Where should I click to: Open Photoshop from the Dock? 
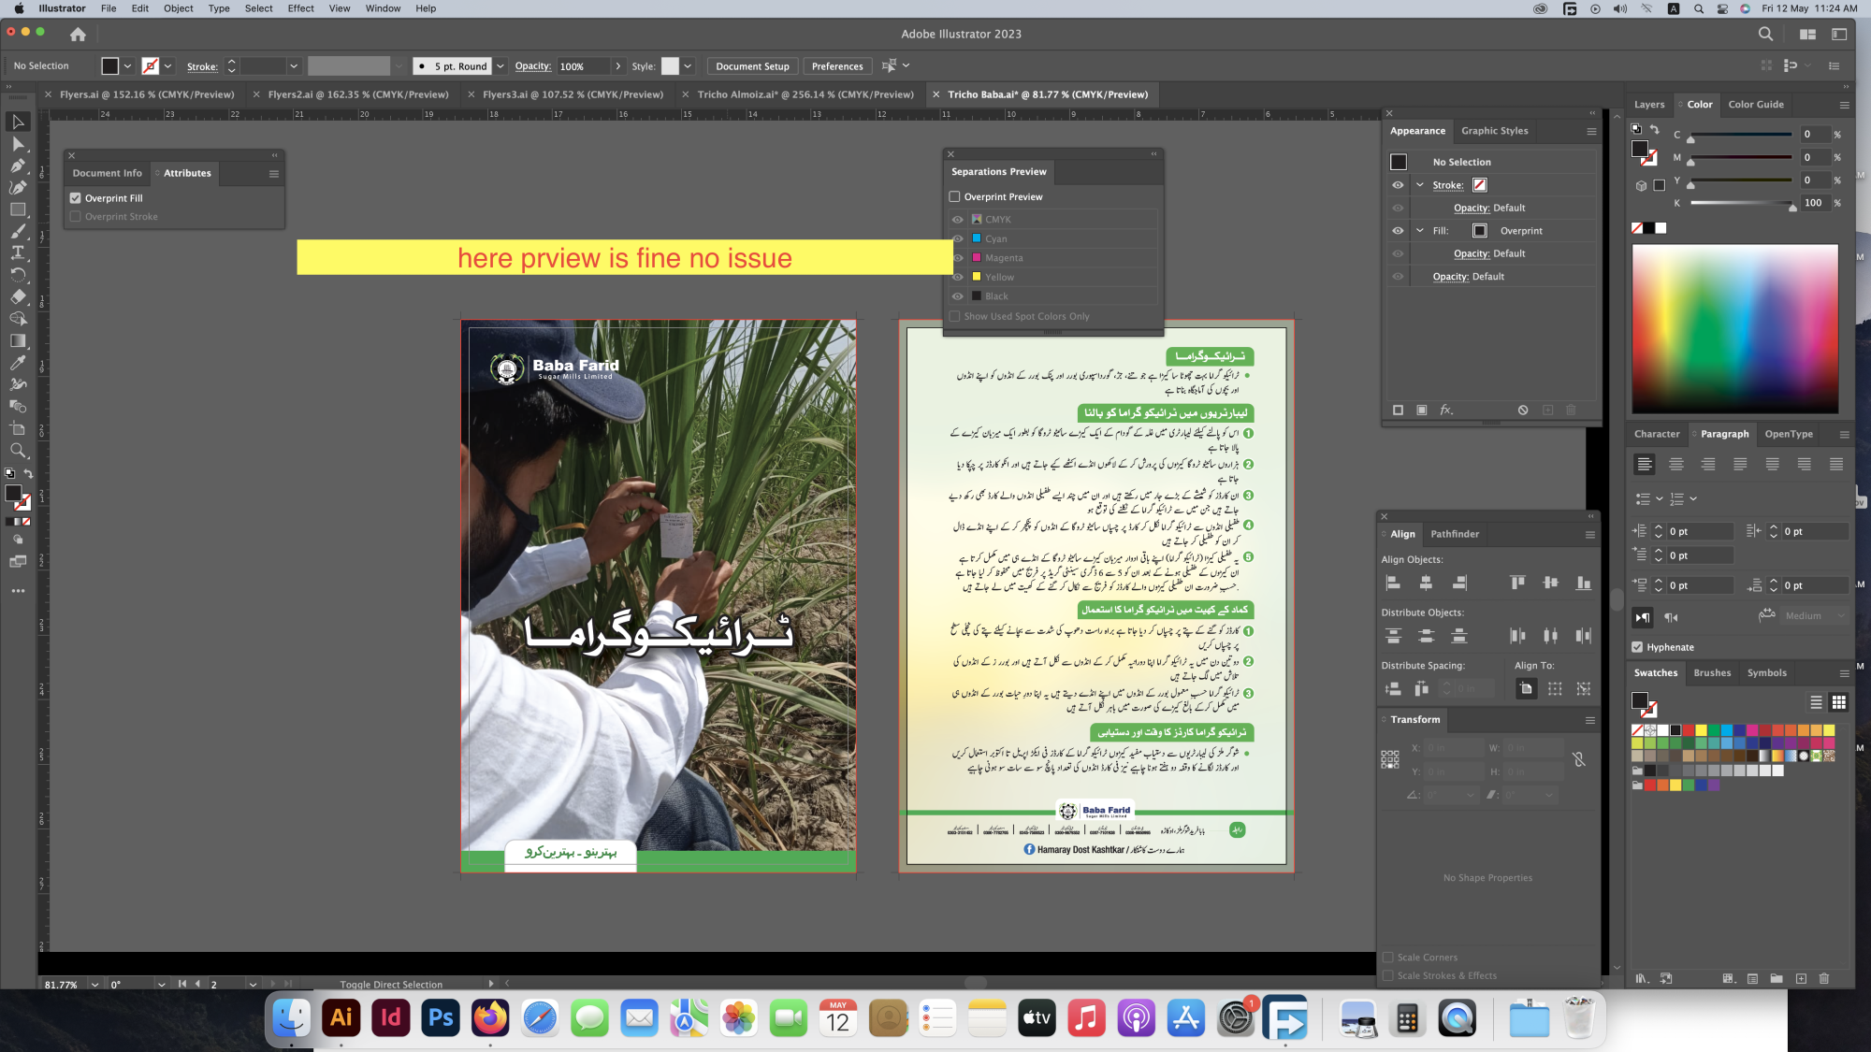click(440, 1017)
